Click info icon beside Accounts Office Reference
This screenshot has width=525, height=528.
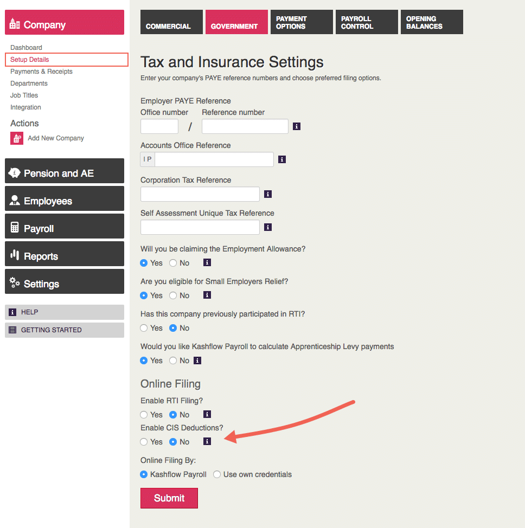pos(282,159)
